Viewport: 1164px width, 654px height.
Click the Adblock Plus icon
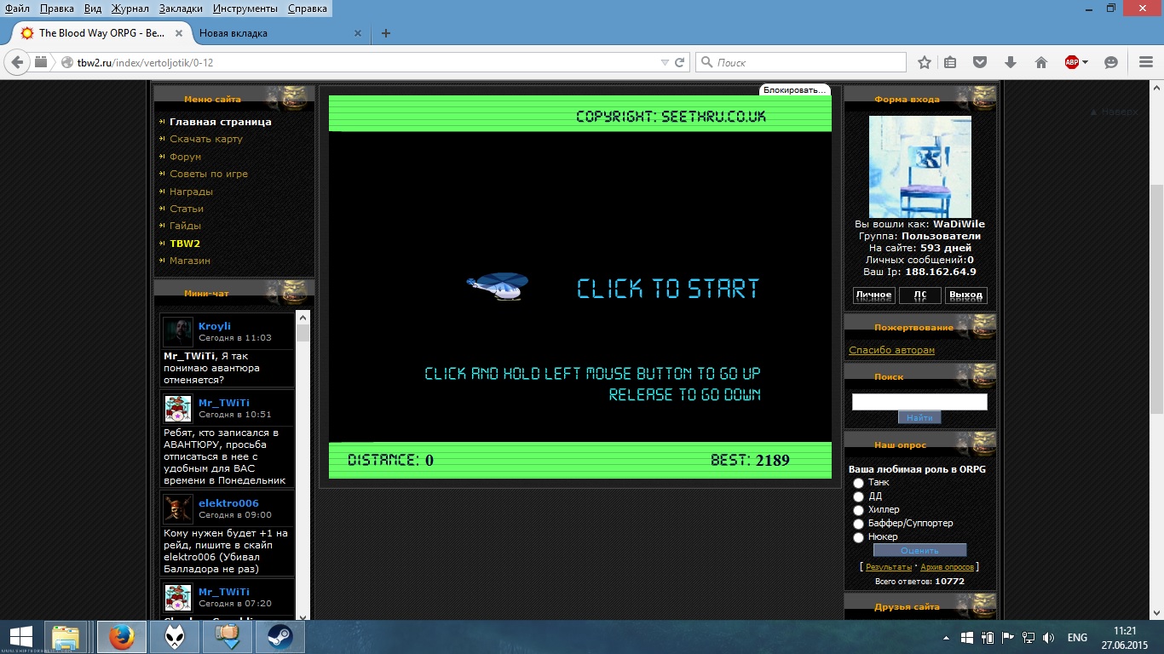(1072, 62)
